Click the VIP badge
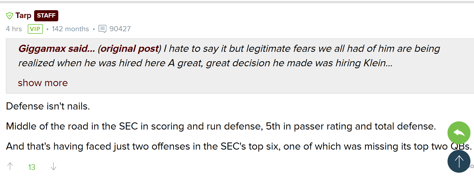The image size is (474, 176). tap(35, 29)
